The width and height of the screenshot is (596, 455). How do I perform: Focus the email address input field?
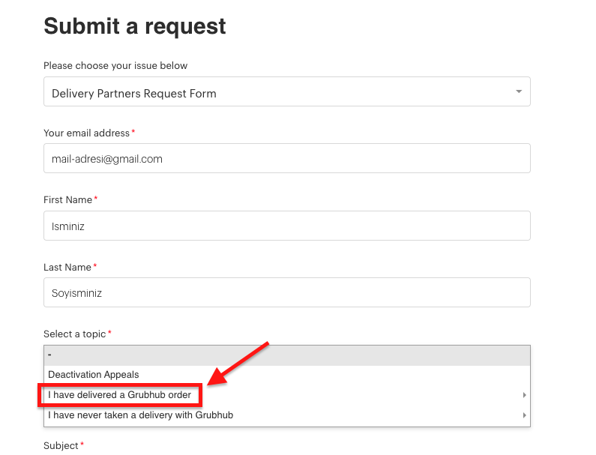pos(286,159)
